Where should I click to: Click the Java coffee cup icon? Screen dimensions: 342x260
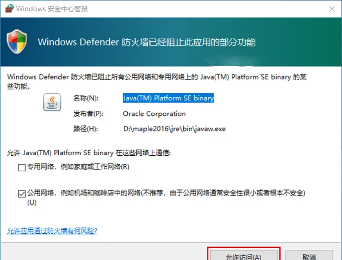coord(52,102)
